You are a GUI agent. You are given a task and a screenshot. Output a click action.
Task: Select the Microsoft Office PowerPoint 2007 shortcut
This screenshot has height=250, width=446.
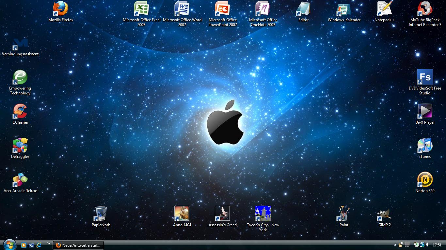tap(223, 14)
